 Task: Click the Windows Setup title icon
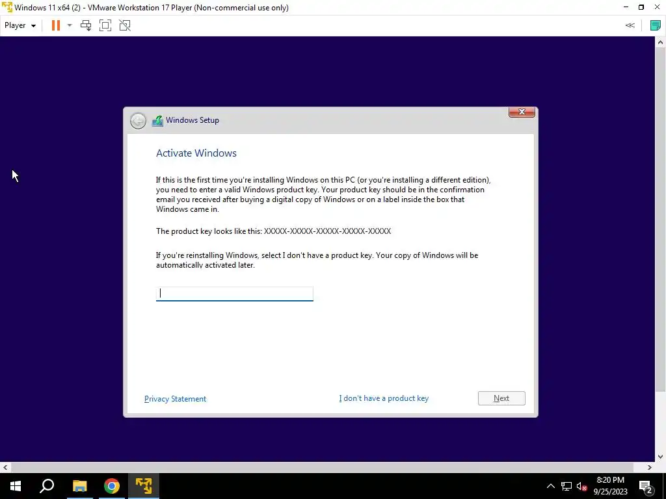157,121
